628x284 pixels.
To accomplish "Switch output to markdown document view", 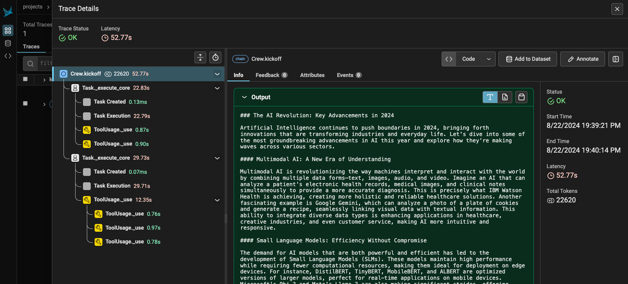I will pyautogui.click(x=505, y=97).
